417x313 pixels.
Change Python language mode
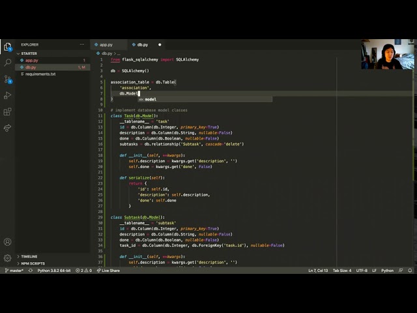[x=387, y=271]
